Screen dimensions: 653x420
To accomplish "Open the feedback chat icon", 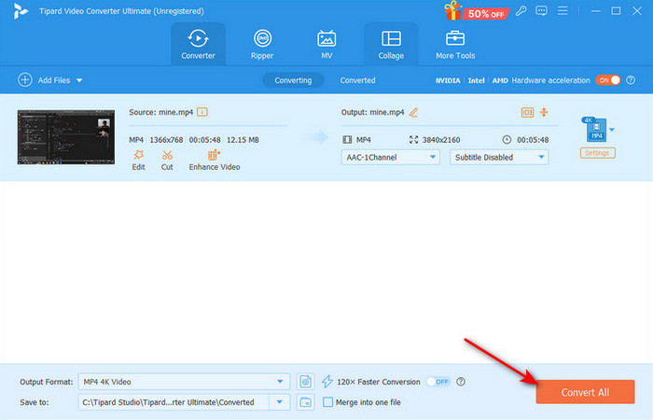I will click(x=541, y=11).
